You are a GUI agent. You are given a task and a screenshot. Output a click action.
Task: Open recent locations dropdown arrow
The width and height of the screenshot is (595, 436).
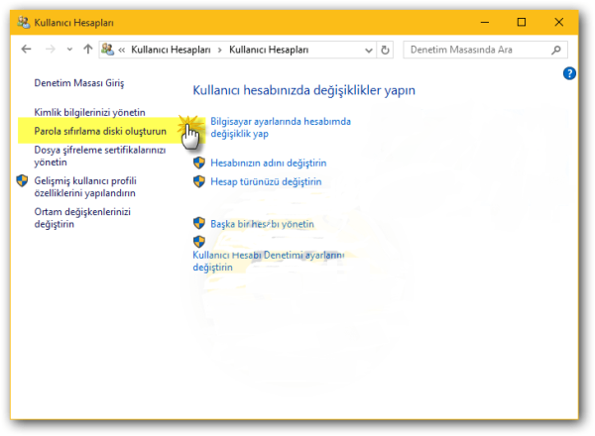69,50
